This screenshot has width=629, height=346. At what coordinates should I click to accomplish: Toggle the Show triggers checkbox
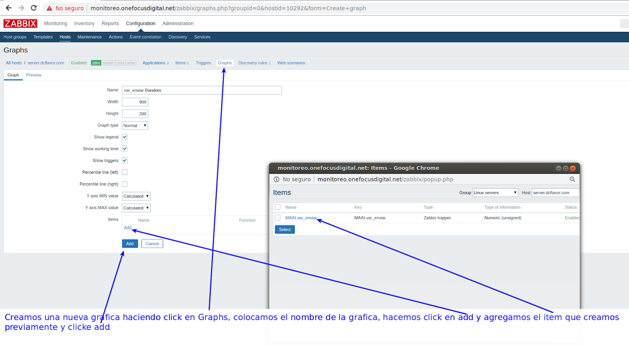[x=125, y=160]
